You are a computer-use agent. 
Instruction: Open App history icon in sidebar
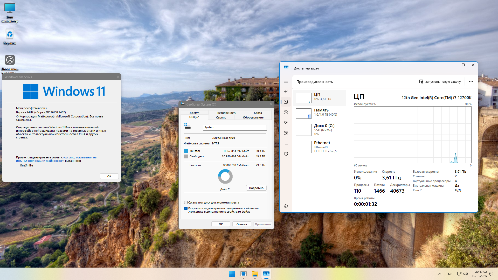[286, 112]
